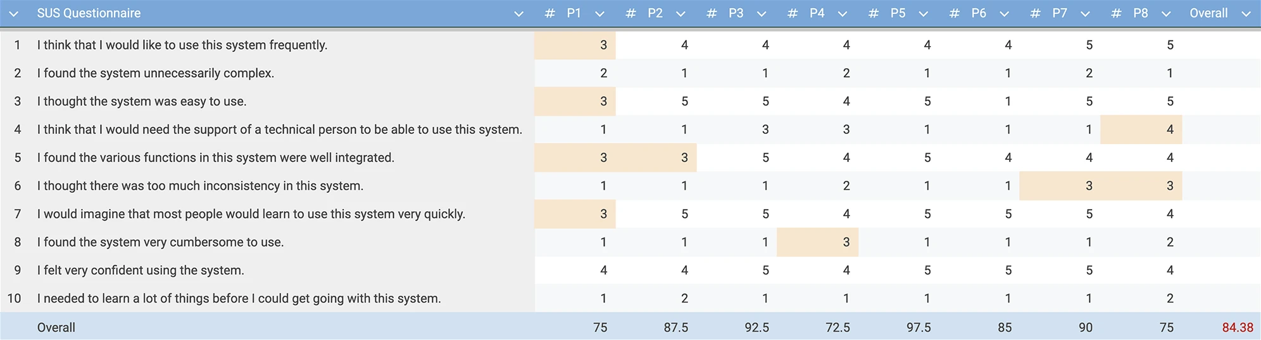1261x340 pixels.
Task: Click P5 overall score 97.5
Action: pos(919,327)
